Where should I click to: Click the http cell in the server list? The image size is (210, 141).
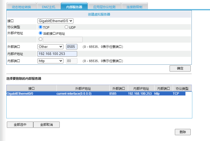157,93
